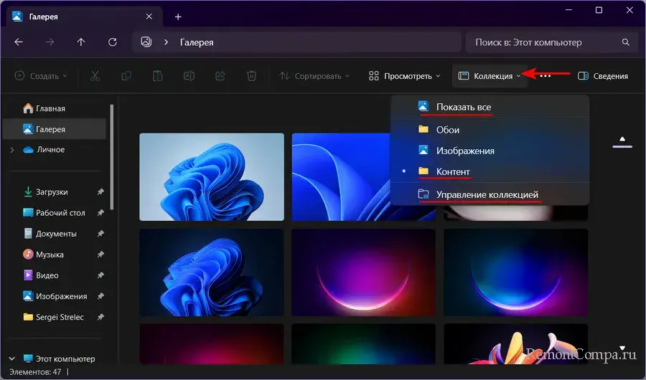646x380 pixels.
Task: Expand the Личное tree node
Action: pos(11,150)
